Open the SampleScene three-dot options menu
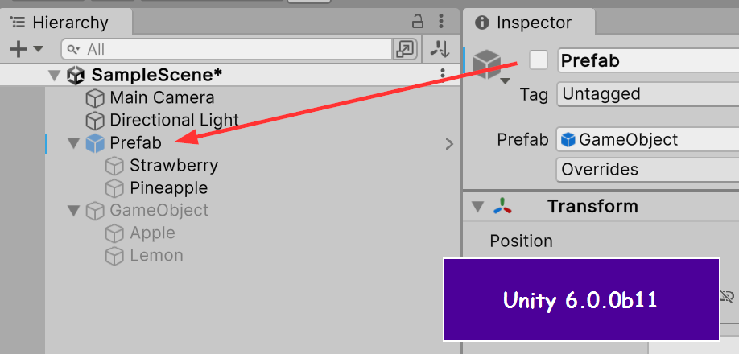739x354 pixels. point(442,74)
